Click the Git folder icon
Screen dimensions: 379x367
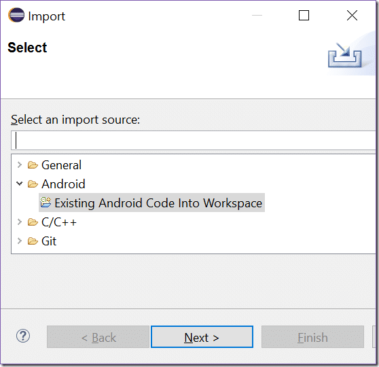tap(33, 241)
